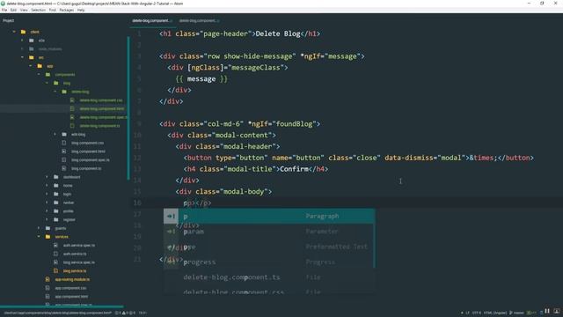Click the auth.service.ts file icon
The height and width of the screenshot is (317, 563).
[x=56, y=254]
